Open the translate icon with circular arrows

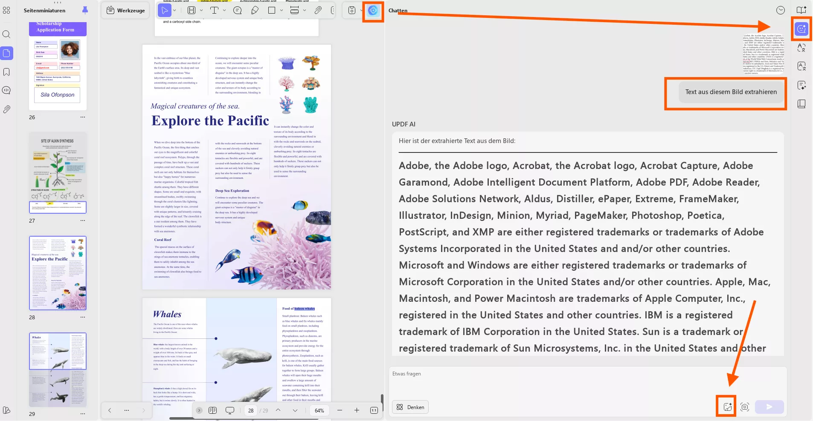[x=801, y=48]
